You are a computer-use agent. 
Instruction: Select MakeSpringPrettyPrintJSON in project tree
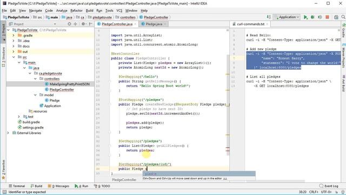[x=69, y=84]
